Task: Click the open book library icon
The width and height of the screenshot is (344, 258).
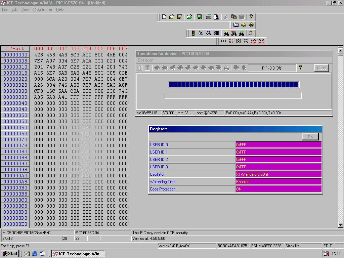Action: click(x=236, y=25)
